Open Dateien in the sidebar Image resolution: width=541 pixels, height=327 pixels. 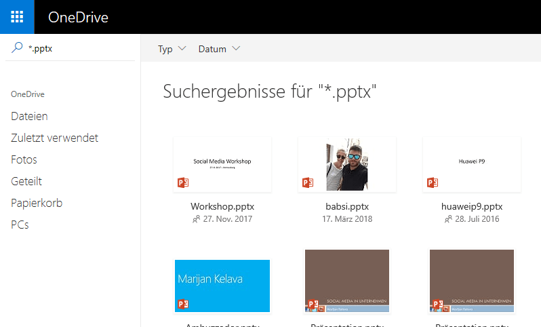point(29,116)
